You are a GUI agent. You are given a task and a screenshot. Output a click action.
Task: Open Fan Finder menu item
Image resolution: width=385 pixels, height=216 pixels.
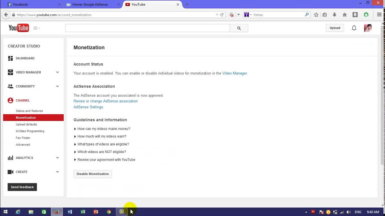click(23, 138)
